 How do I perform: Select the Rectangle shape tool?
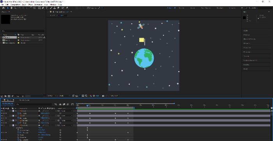[39, 8]
